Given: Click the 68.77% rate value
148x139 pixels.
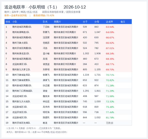Looking at the screenshot, I should click(x=110, y=64).
